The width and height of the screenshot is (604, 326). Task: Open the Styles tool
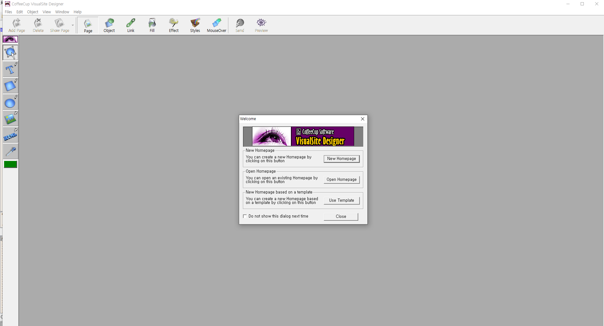click(x=195, y=25)
